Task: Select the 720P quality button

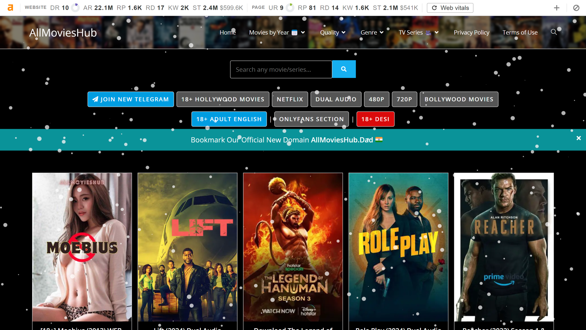Action: 404,99
